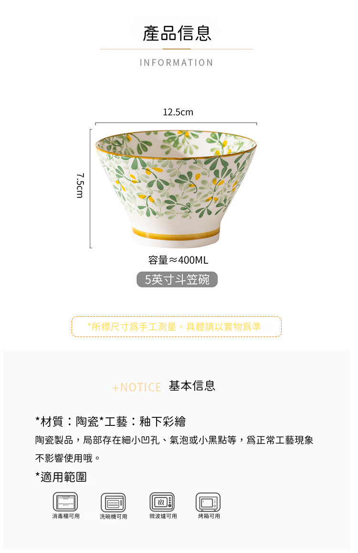Click the oven icon (烤箱可用)

[x=208, y=502]
